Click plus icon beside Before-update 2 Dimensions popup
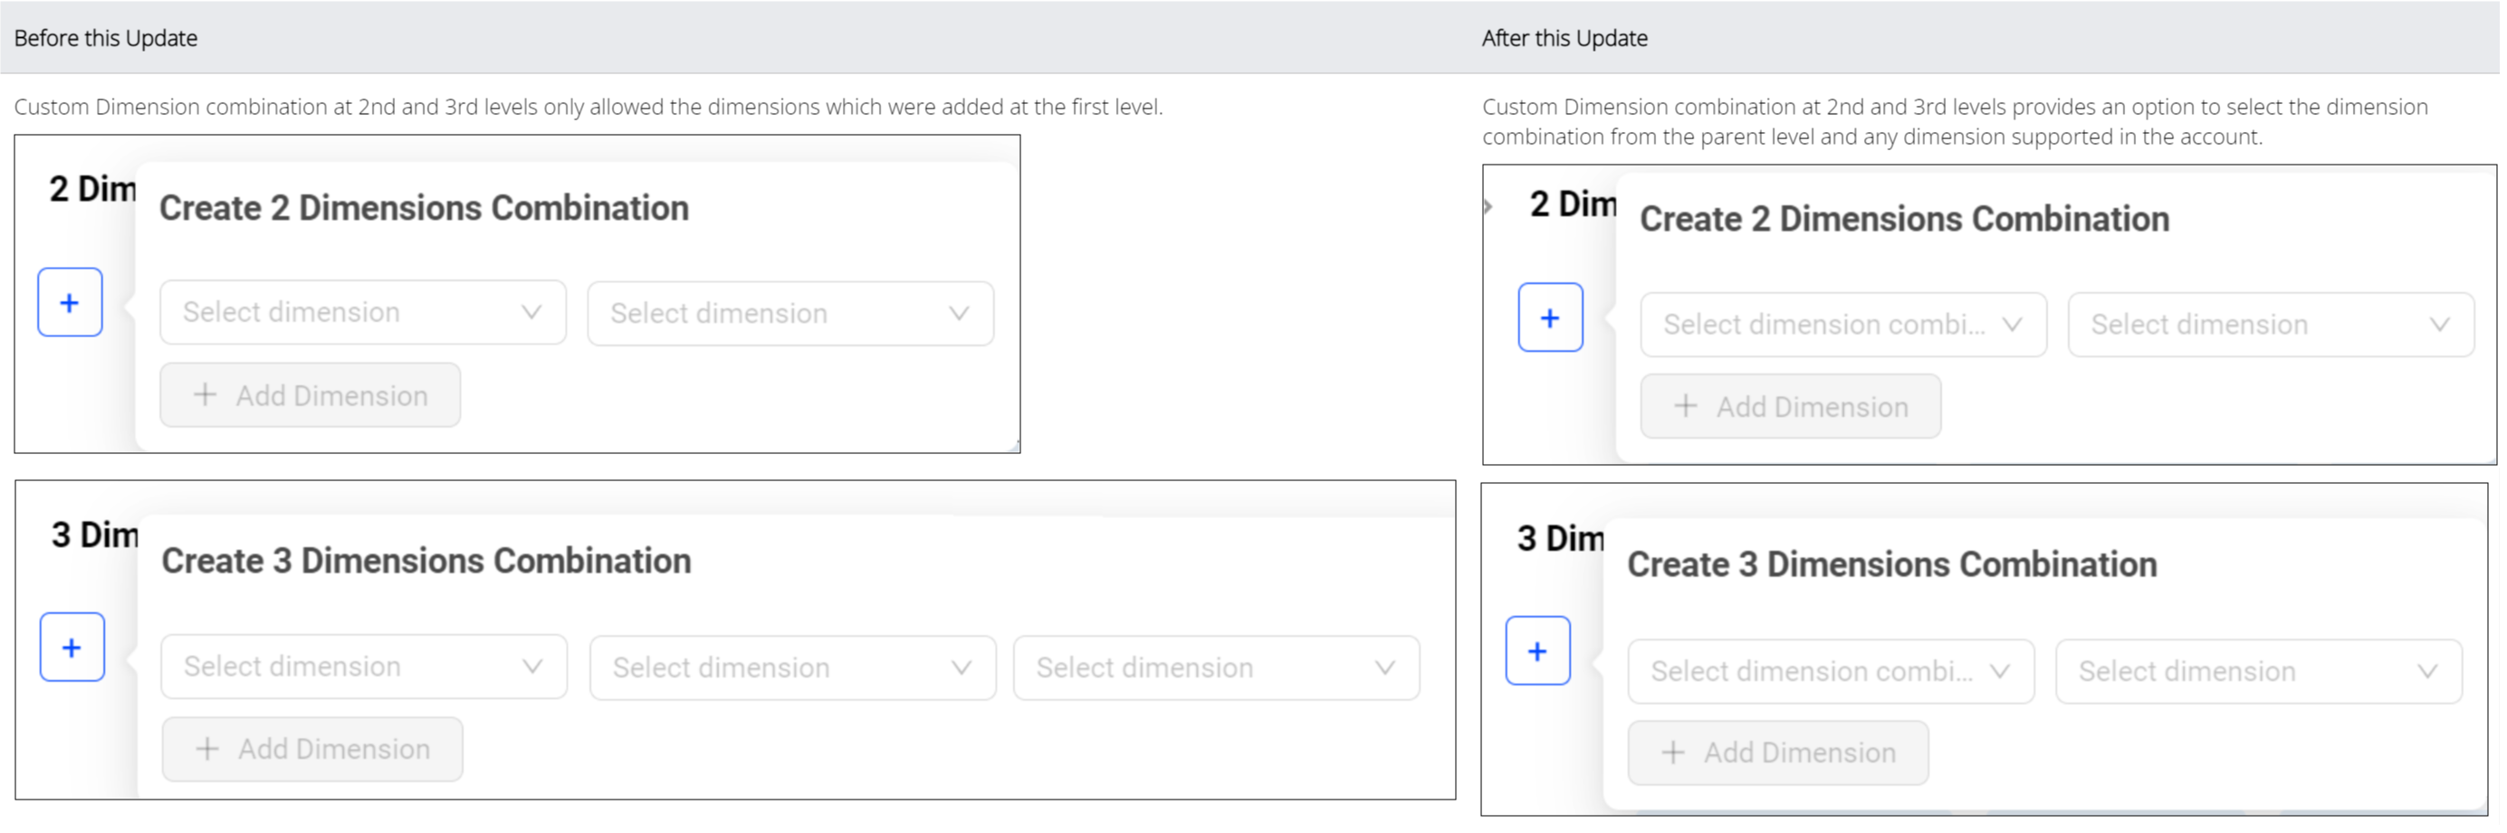Screen dimensions: 2507x833 click(70, 302)
